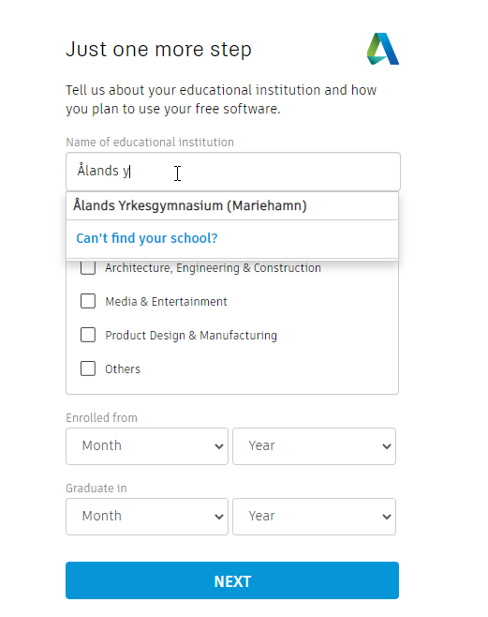Expand the Graduate in Month dropdown
Screen dimensions: 488x617
[147, 517]
